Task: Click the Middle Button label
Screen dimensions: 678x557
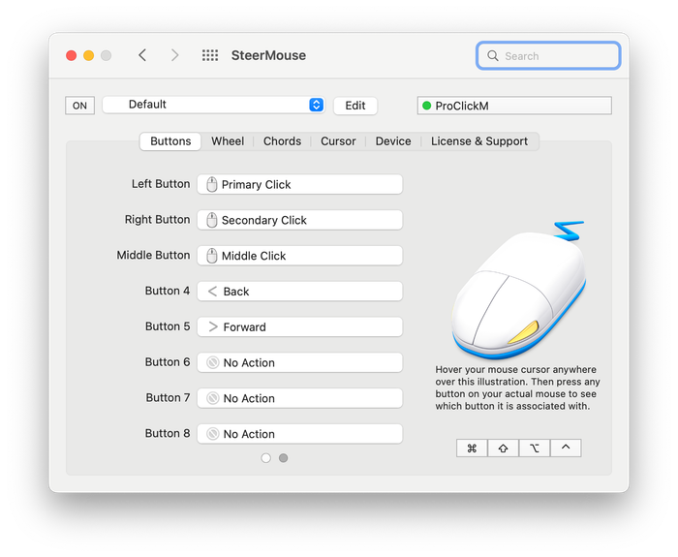Action: pos(153,255)
